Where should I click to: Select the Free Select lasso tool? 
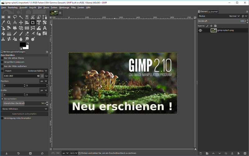coord(15,17)
